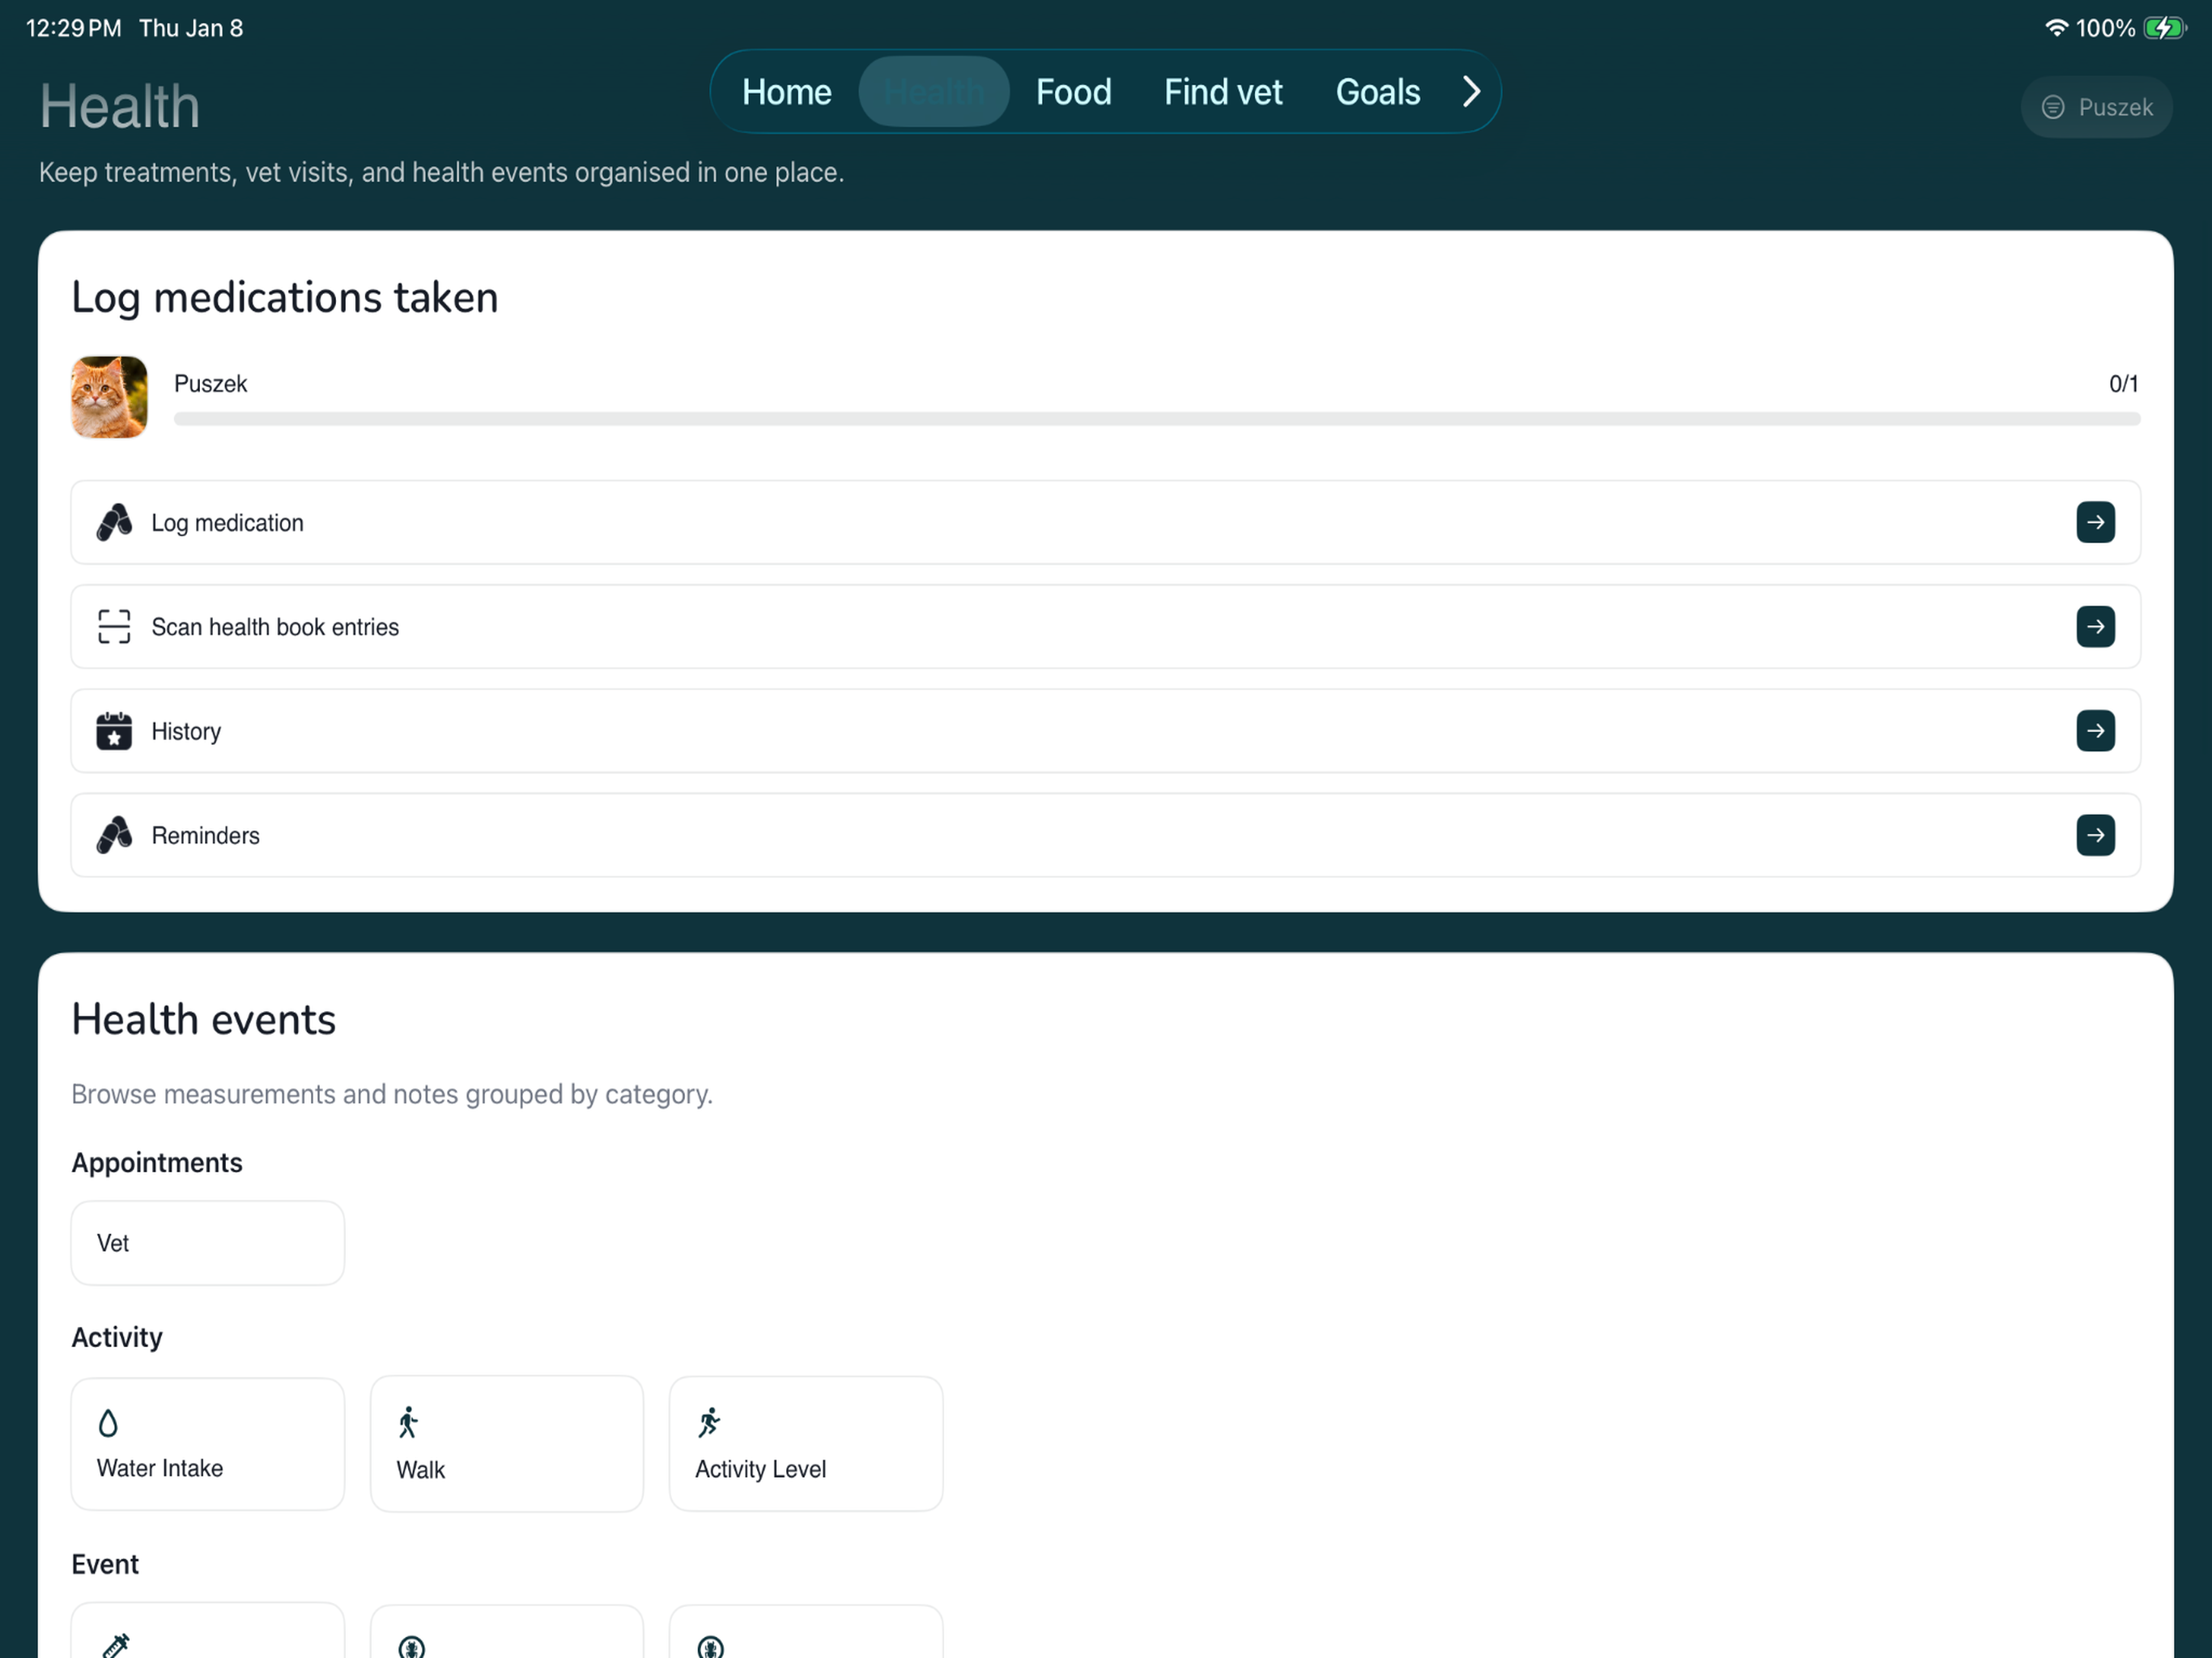Click the third Event card bug icon

tap(711, 1646)
